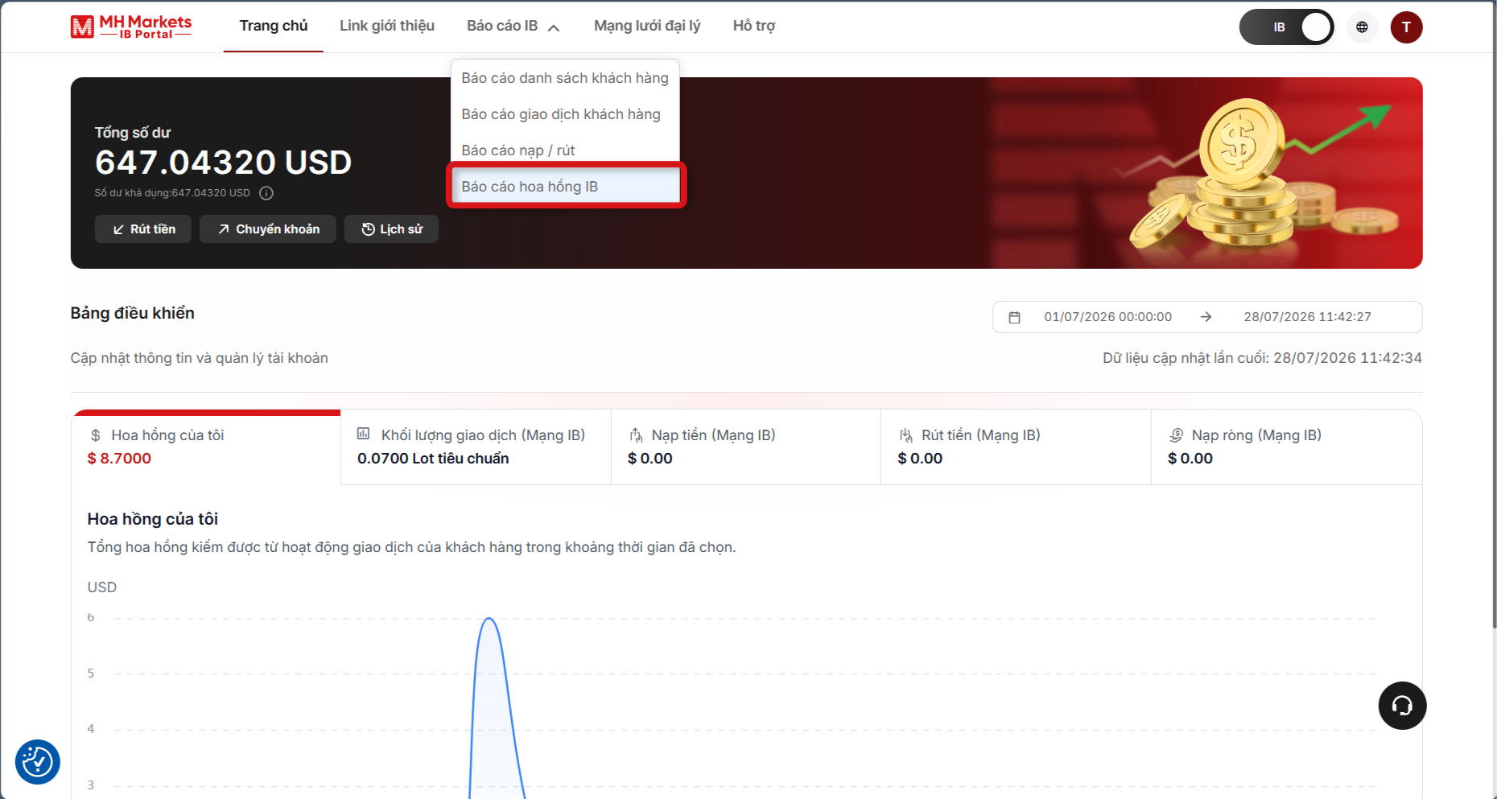Edit start date 01/07/2026 00:00:00
Image resolution: width=1497 pixels, height=799 pixels.
[1108, 317]
